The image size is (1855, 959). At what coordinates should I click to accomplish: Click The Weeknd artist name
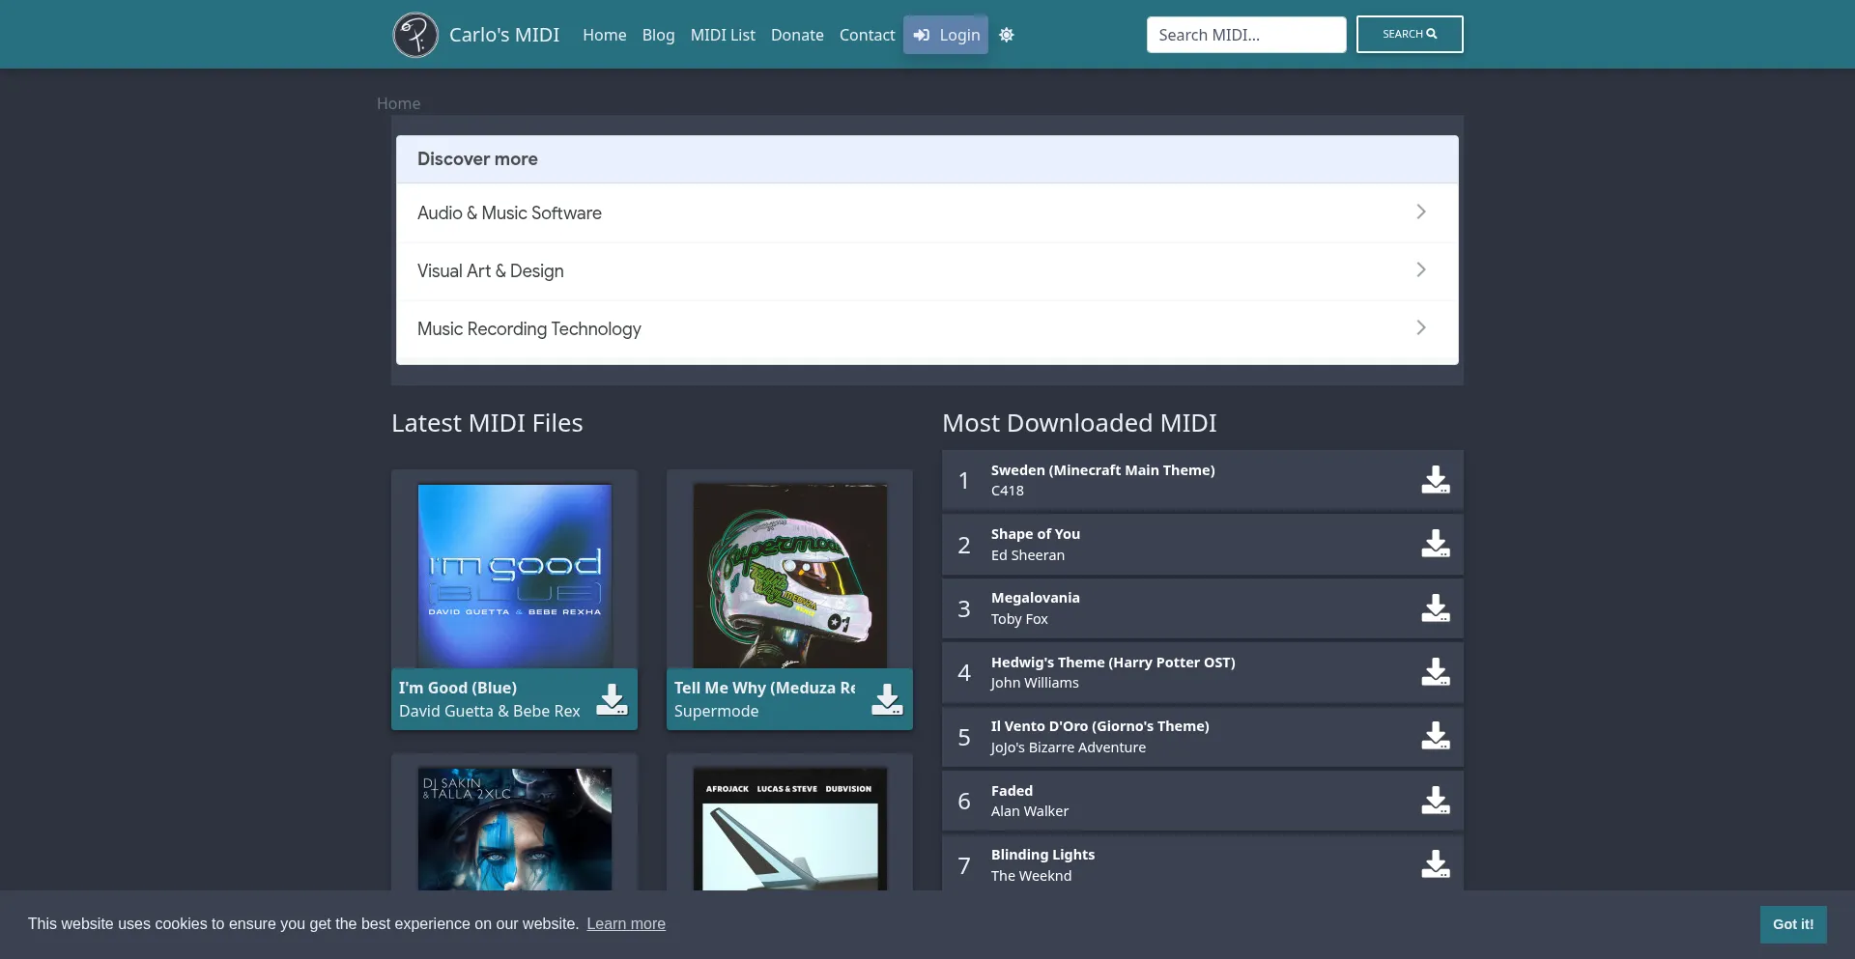tap(1031, 876)
